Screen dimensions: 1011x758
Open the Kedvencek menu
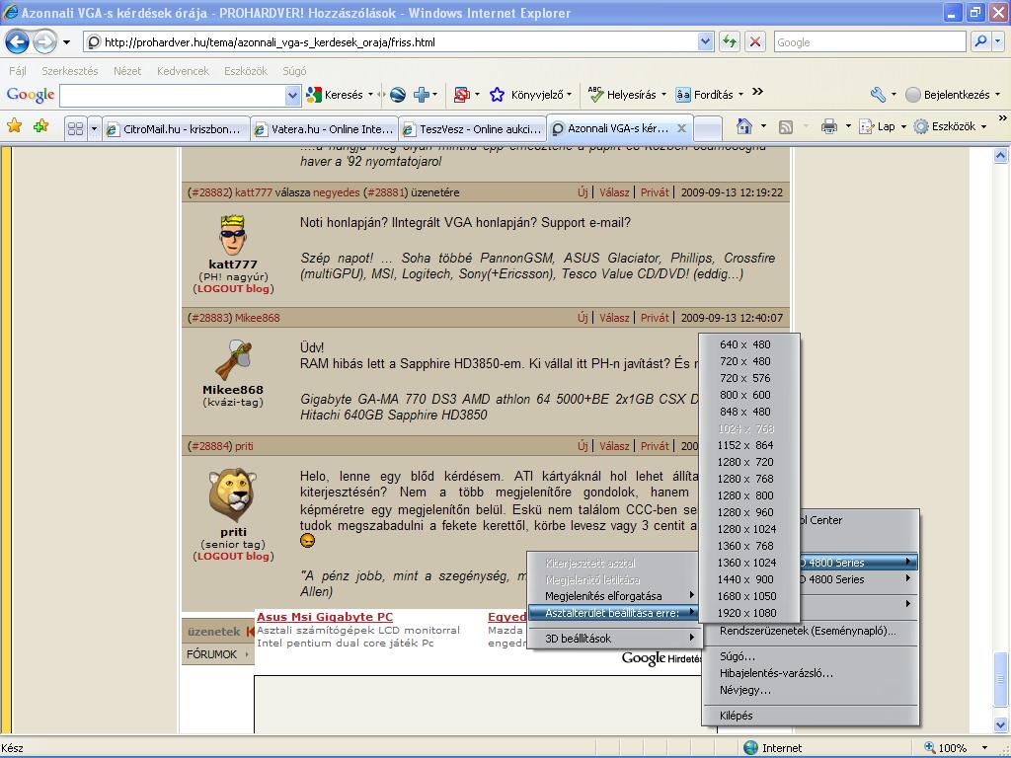tap(183, 71)
